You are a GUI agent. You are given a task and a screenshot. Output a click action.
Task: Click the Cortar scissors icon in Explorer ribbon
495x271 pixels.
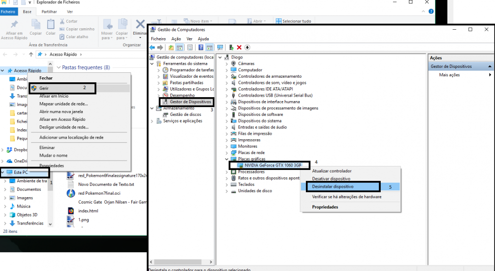(62, 21)
